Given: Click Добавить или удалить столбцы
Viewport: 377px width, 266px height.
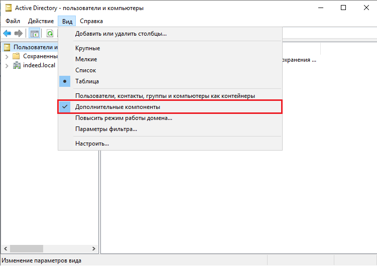Looking at the screenshot, I should coord(120,34).
